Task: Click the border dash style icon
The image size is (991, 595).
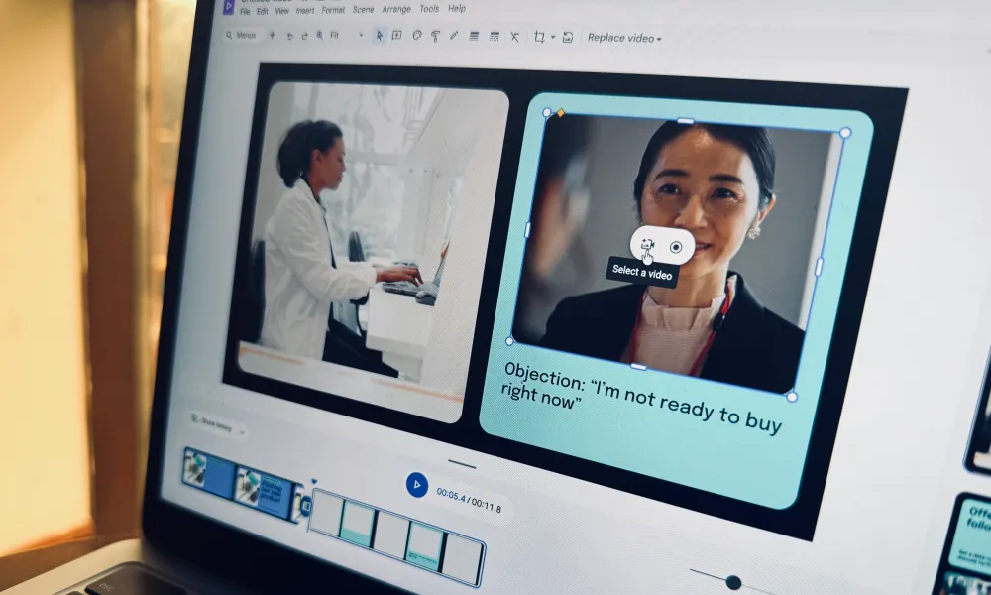Action: click(495, 37)
